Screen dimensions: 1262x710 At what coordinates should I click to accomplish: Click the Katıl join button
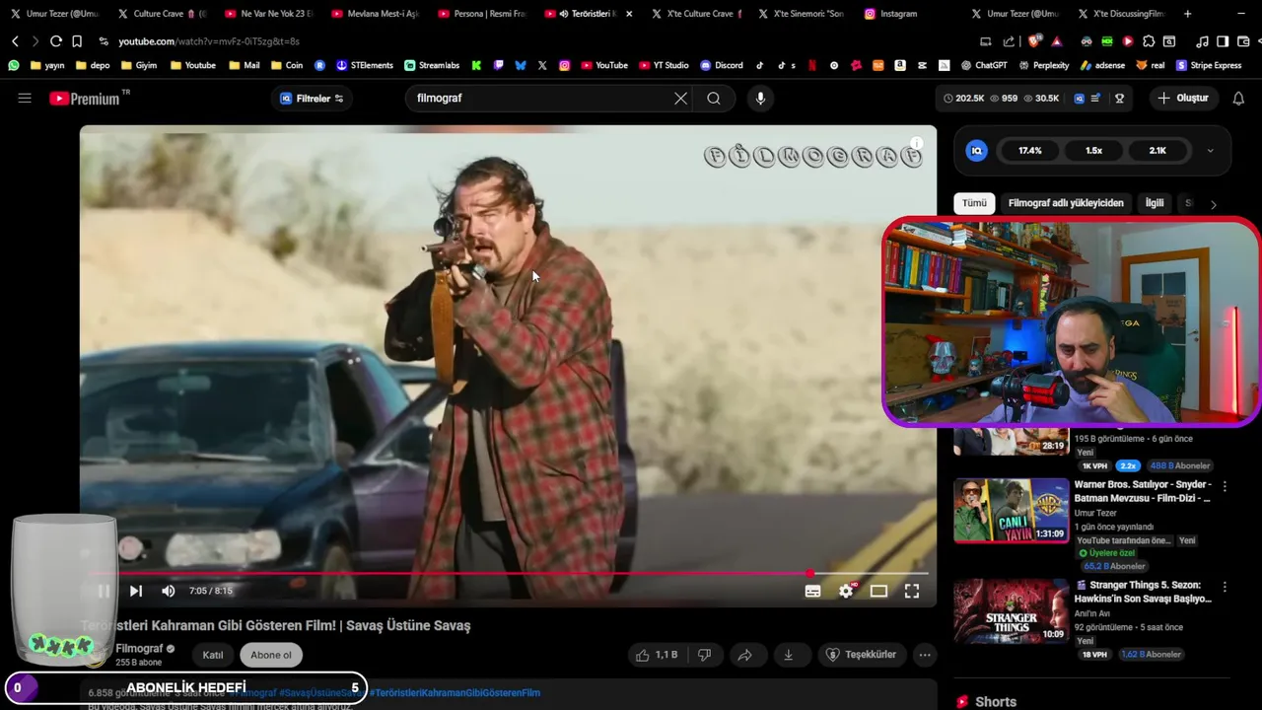coord(213,655)
